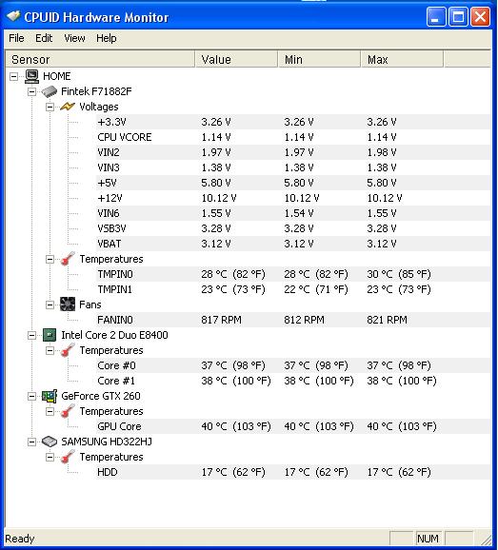Collapse the GeForce GTX 260 node
Image resolution: width=498 pixels, height=550 pixels.
[x=31, y=397]
